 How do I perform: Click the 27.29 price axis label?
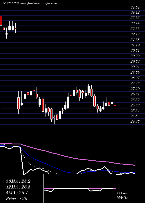click(x=135, y=89)
